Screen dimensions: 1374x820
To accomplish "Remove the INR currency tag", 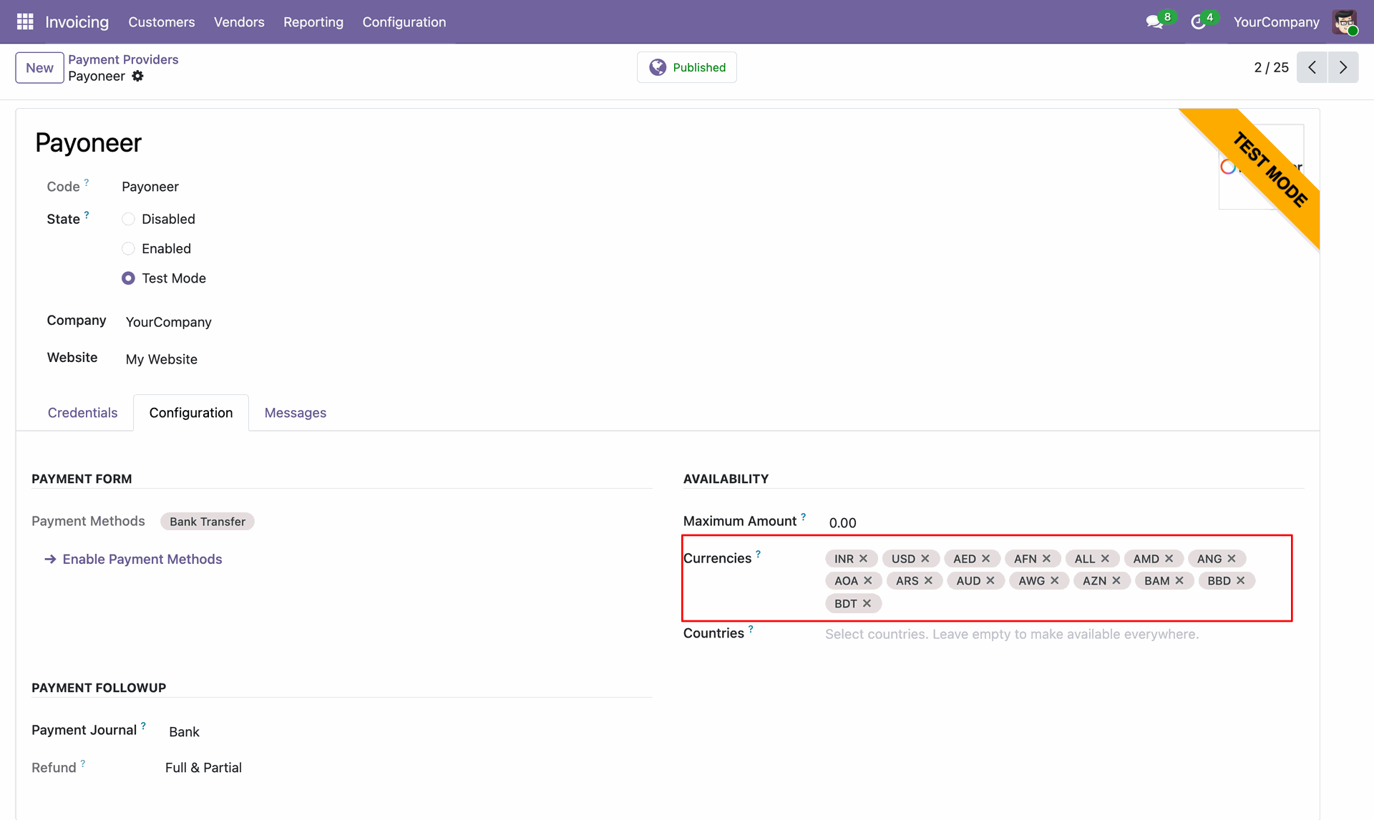I will (x=864, y=558).
